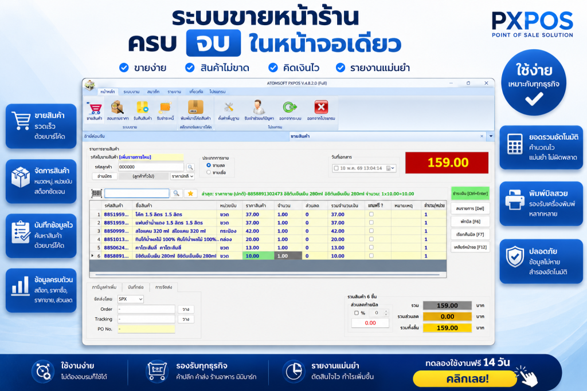Adjust the bill discount value stepper
The height and width of the screenshot is (391, 587).
386,313
